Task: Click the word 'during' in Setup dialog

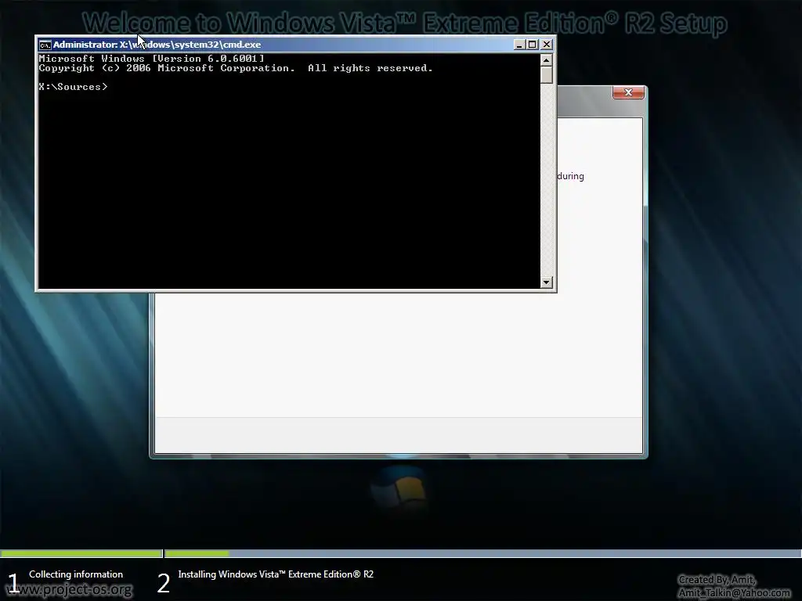Action: (571, 176)
